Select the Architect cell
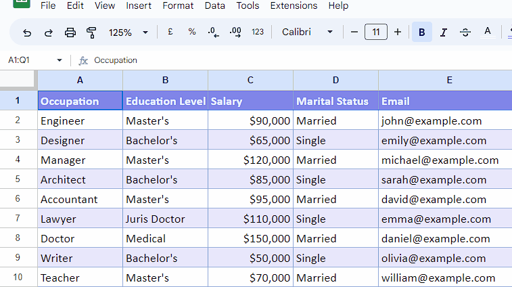Image resolution: width=512 pixels, height=287 pixels. coord(80,179)
